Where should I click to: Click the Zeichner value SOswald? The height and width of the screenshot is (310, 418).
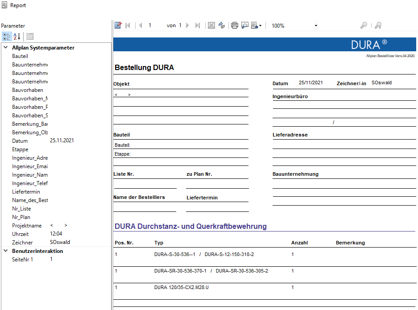click(60, 242)
